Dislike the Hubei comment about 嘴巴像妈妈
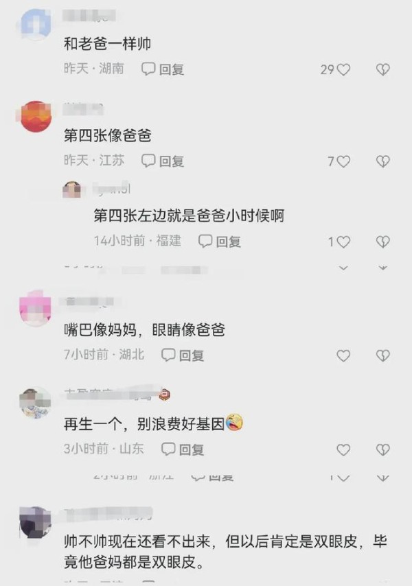Screen dimensions: 412x586 coord(383,355)
